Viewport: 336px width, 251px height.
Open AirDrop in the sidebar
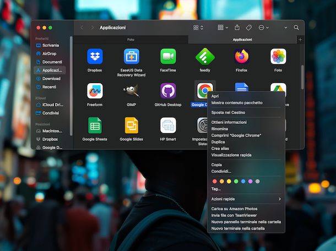tap(50, 53)
